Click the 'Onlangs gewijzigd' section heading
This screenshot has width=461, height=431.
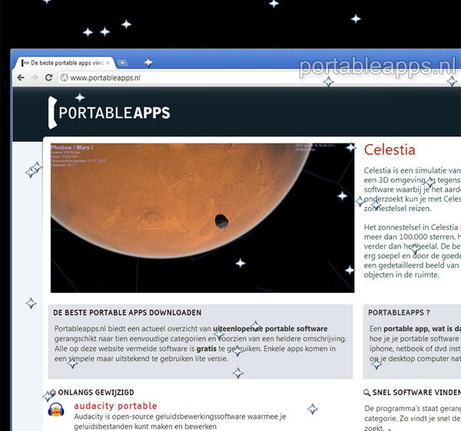pos(91,391)
